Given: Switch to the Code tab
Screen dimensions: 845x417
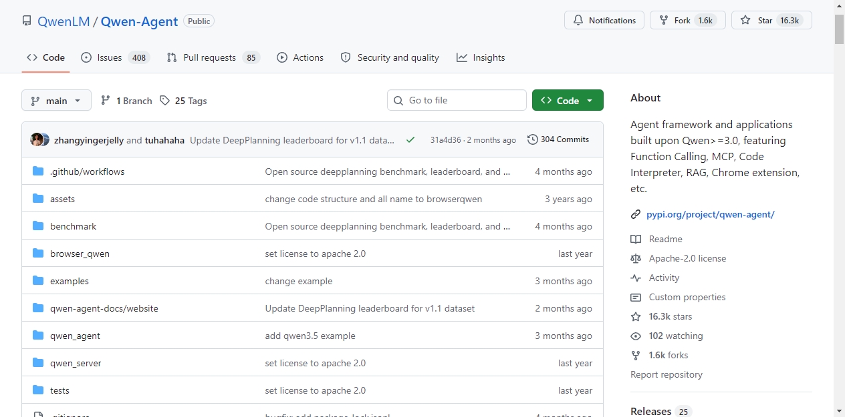Looking at the screenshot, I should (45, 57).
